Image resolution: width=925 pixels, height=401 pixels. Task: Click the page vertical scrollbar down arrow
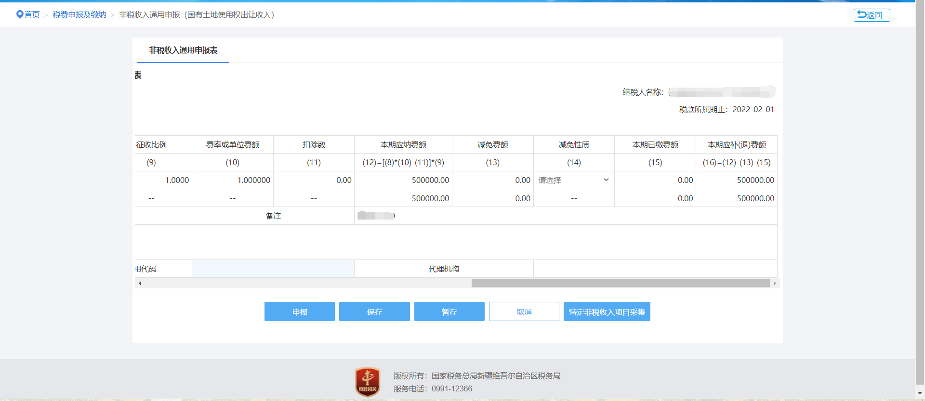920,394
